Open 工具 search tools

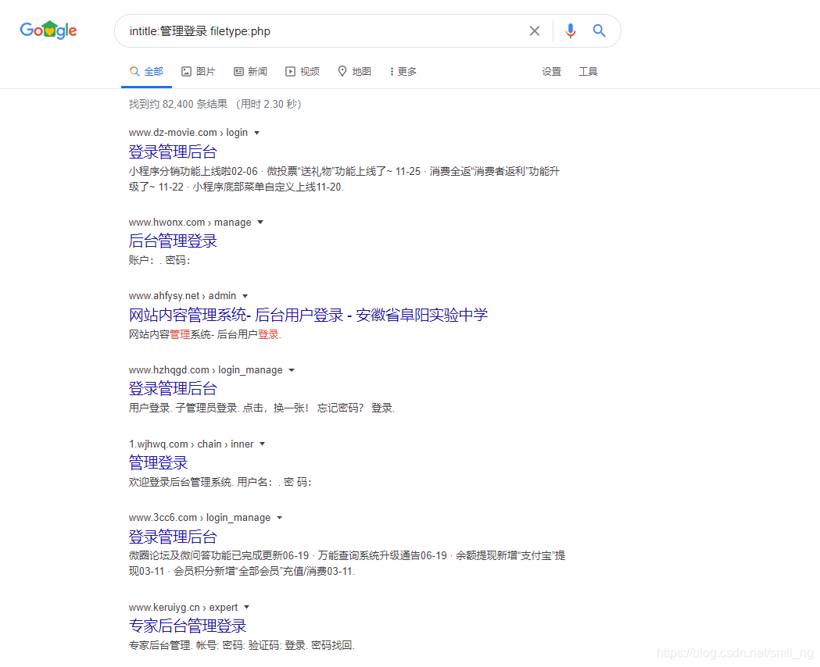pos(588,72)
